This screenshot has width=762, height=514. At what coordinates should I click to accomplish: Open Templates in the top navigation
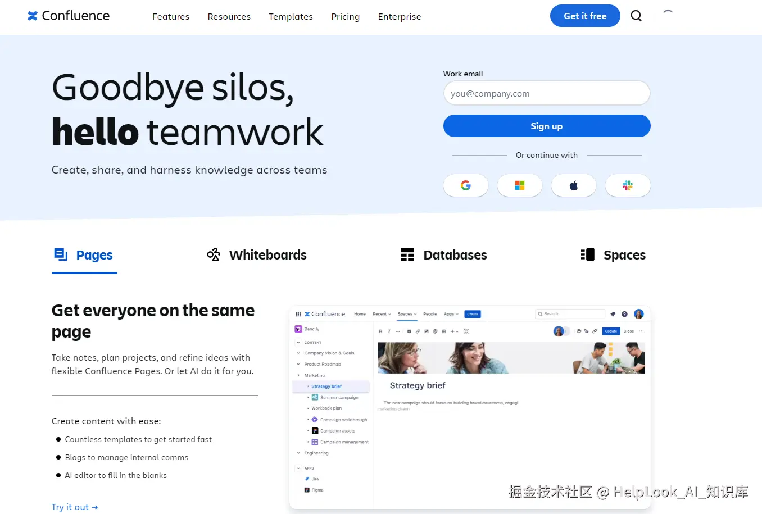pos(291,16)
